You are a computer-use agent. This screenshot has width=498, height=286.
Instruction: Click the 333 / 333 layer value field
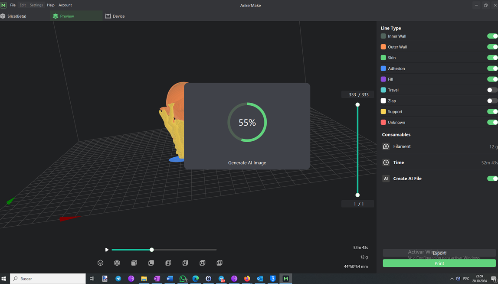pos(357,94)
